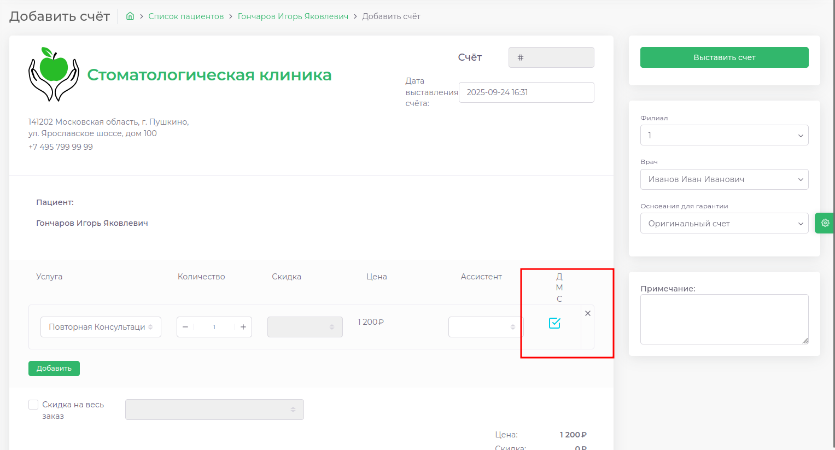This screenshot has width=835, height=450.
Task: Click the invoice date field
Action: coord(526,92)
